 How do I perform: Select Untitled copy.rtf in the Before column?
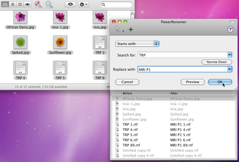tap(137, 150)
